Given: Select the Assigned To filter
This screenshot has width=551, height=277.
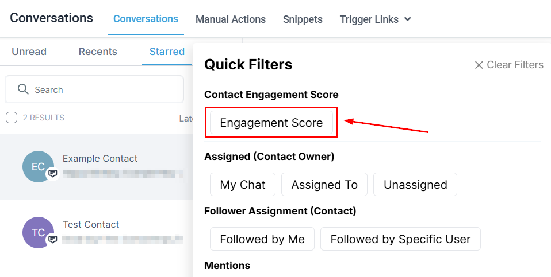Looking at the screenshot, I should 324,185.
